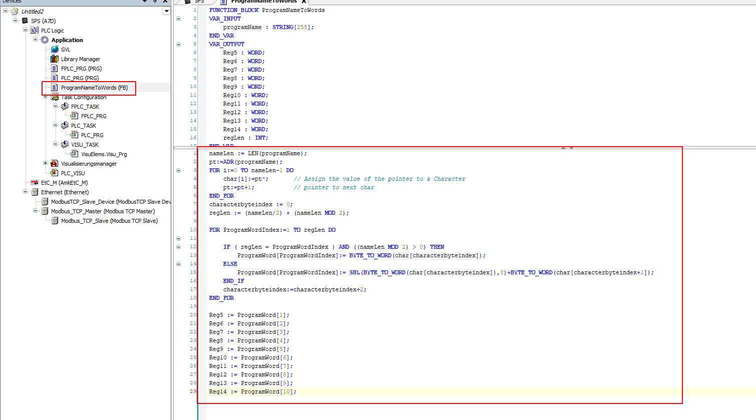Collapse the Ethernet (Ethernet) node
The height and width of the screenshot is (420, 756).
coord(25,192)
